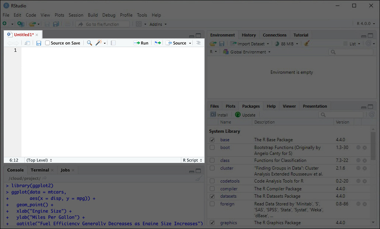This screenshot has height=229, width=380.
Task: Remove the boot package with its X icon
Action: (365, 148)
